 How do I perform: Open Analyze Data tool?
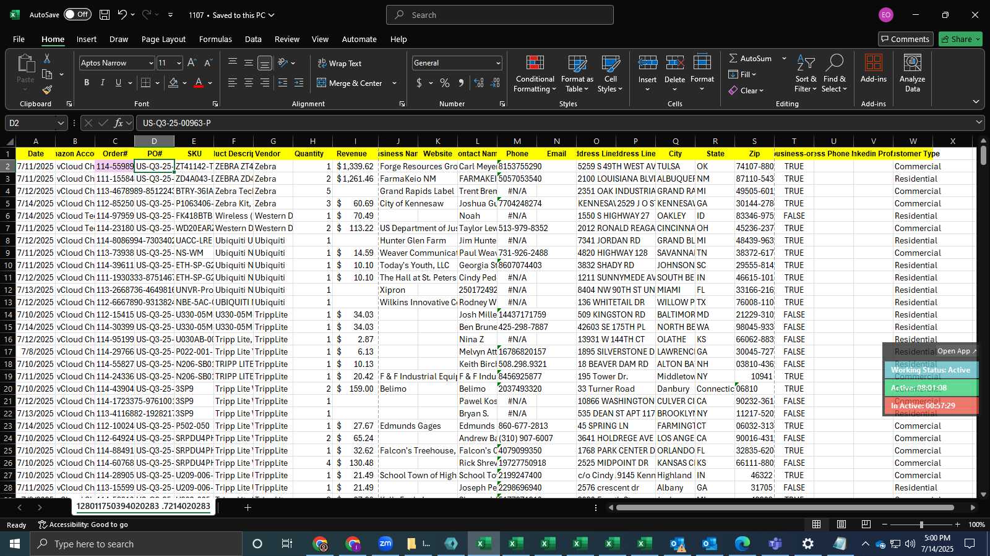(913, 73)
